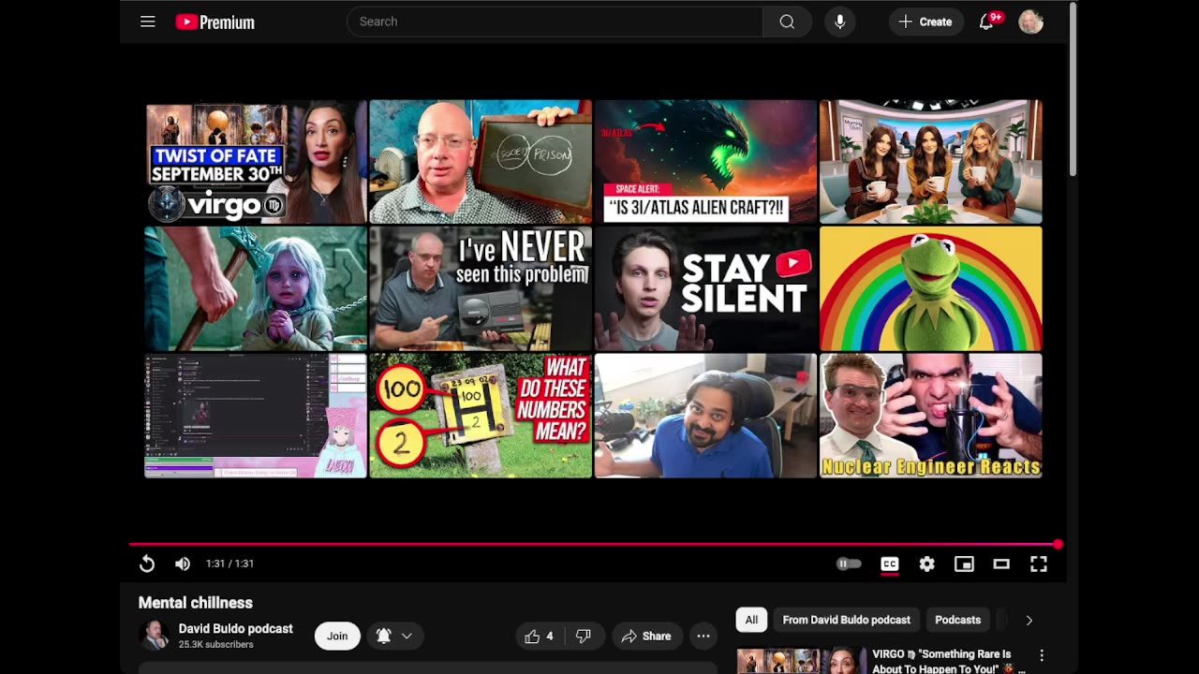Seek on the video progress bar
The height and width of the screenshot is (674, 1199).
point(593,544)
